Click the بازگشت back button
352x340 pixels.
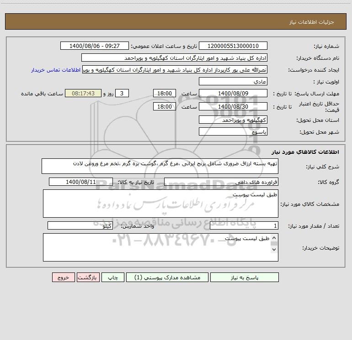click(88, 277)
